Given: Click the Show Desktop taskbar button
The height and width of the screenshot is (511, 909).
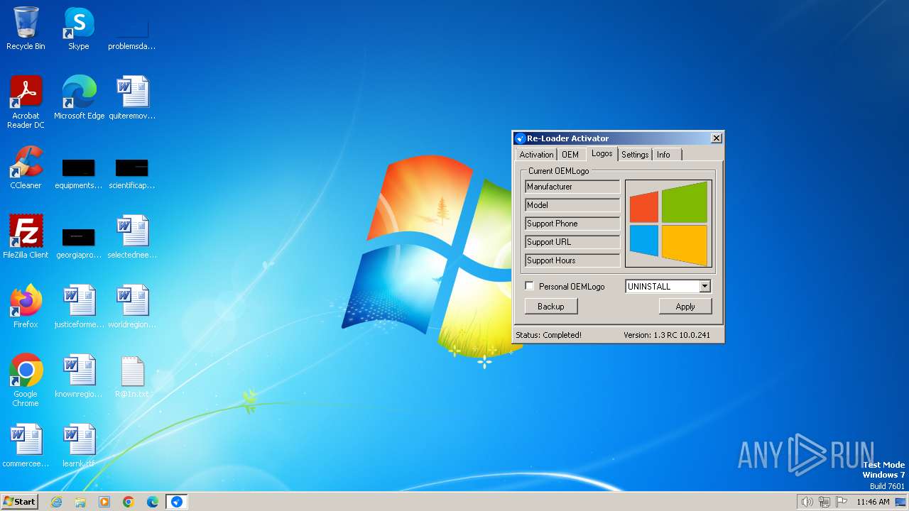Looking at the screenshot, I should tap(901, 502).
